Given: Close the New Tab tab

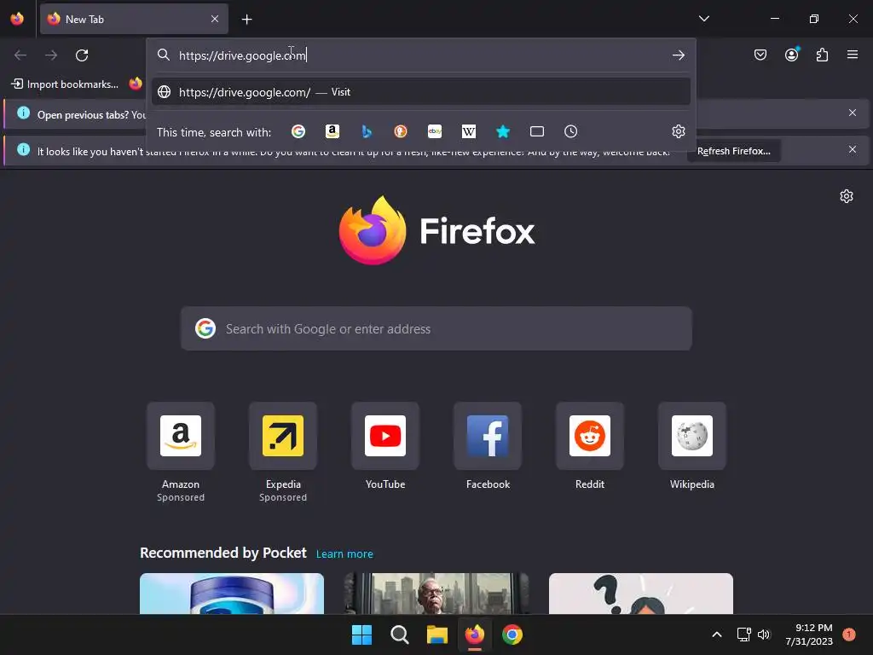Looking at the screenshot, I should point(215,19).
